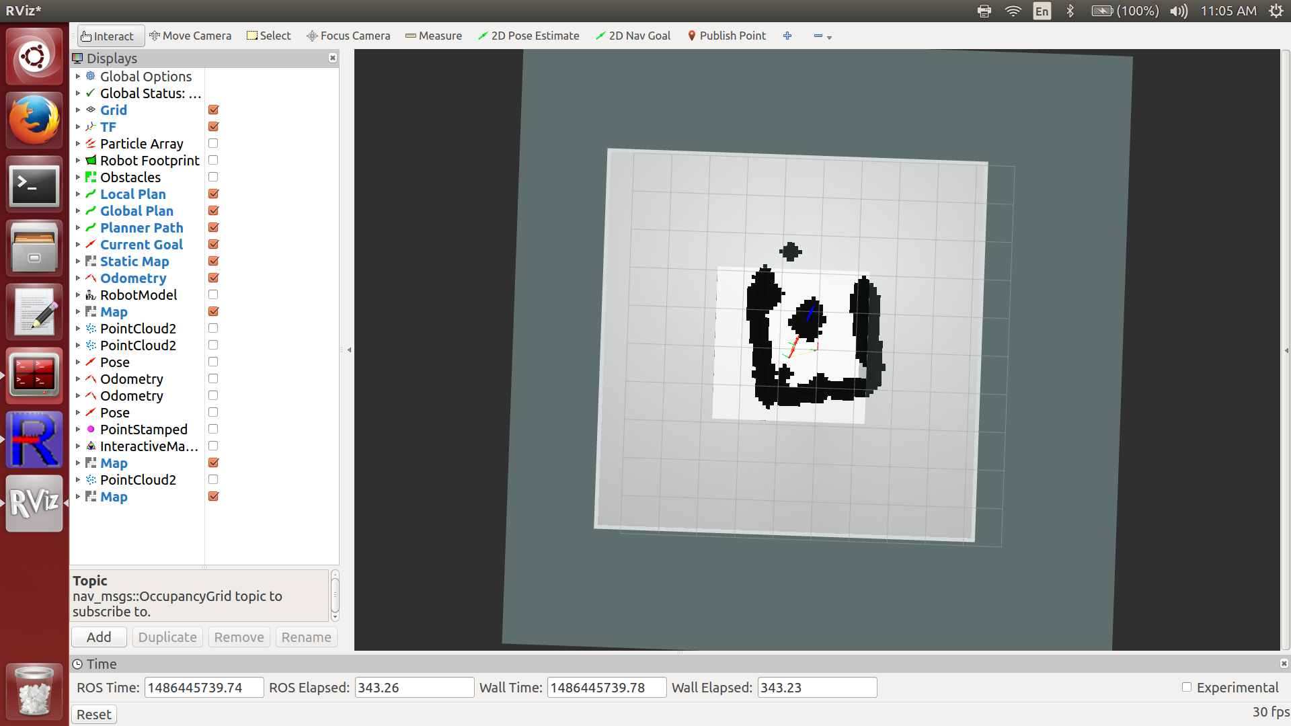The height and width of the screenshot is (726, 1291).
Task: Click the blue plus add-tool icon
Action: pos(787,36)
